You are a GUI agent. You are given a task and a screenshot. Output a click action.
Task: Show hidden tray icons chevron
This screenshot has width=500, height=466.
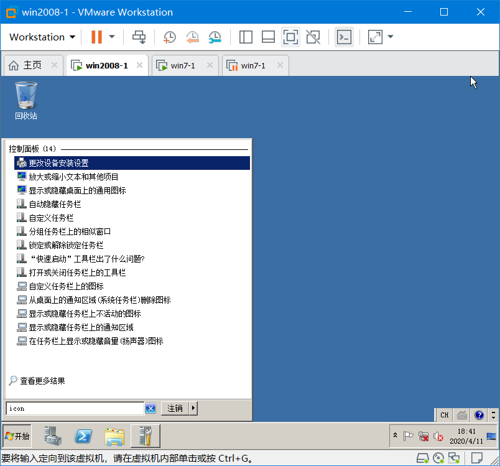pyautogui.click(x=395, y=435)
